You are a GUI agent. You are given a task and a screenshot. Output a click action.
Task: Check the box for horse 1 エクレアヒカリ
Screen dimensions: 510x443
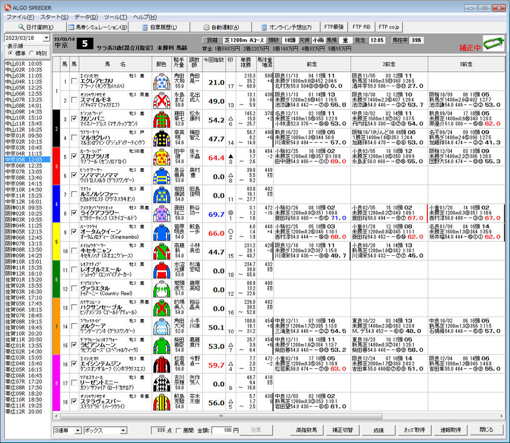pyautogui.click(x=74, y=81)
